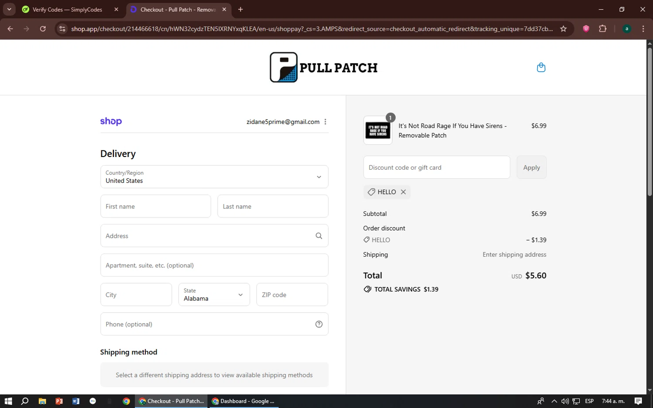Open File Explorer from taskbar
The width and height of the screenshot is (653, 408).
point(42,401)
